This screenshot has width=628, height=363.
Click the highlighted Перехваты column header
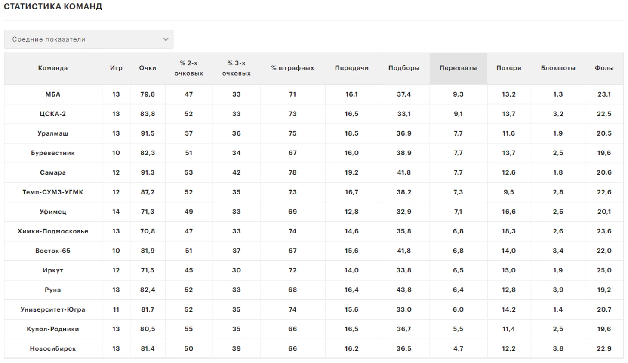[x=458, y=68]
